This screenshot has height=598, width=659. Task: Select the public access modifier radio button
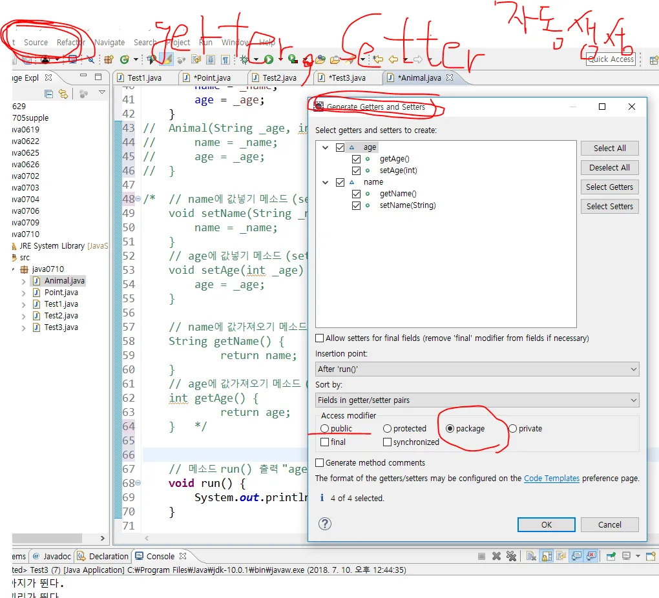(324, 429)
